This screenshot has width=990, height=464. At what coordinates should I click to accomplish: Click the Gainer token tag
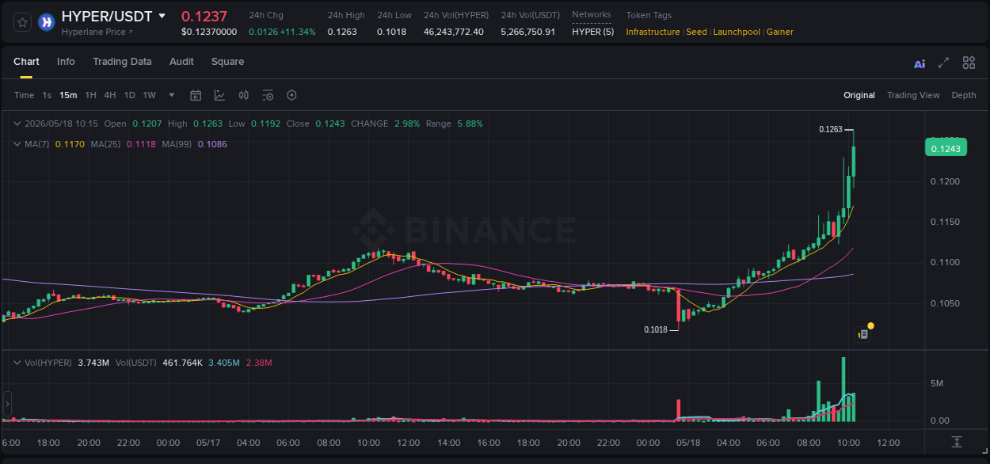(780, 32)
